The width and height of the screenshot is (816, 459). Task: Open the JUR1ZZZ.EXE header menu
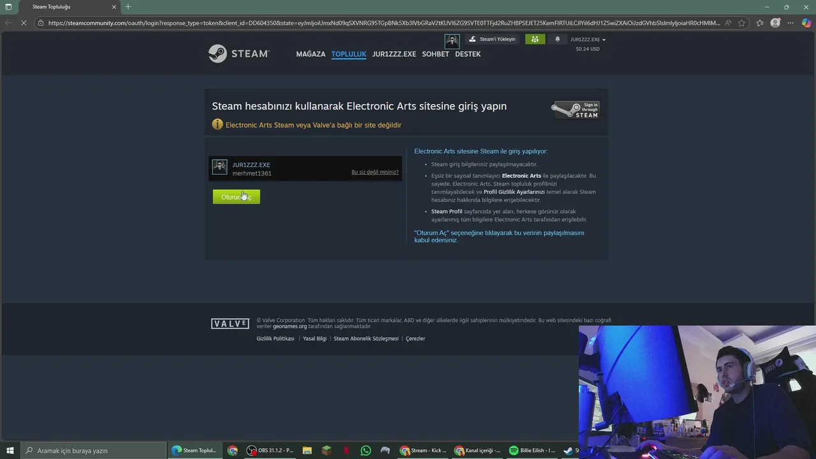[x=394, y=54]
